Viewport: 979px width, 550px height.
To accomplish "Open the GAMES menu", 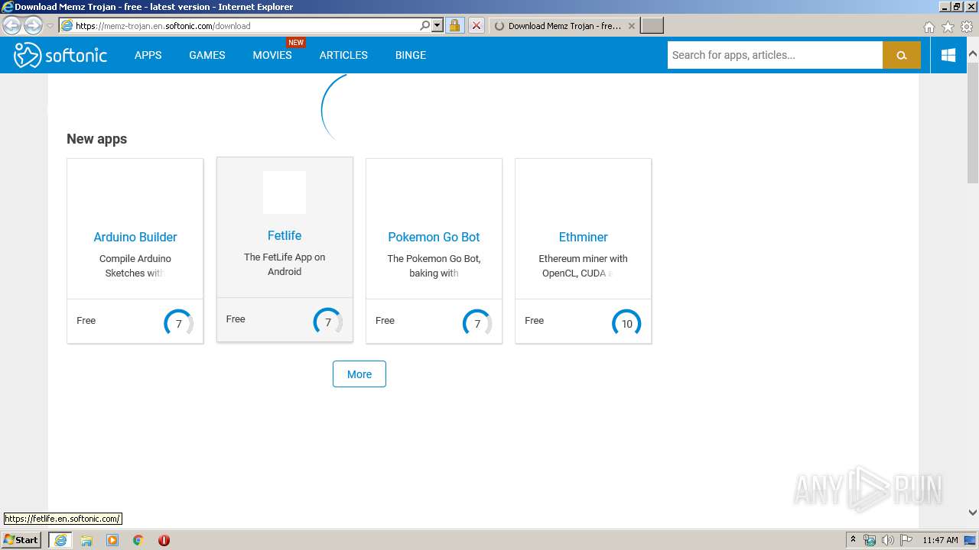I will click(207, 55).
